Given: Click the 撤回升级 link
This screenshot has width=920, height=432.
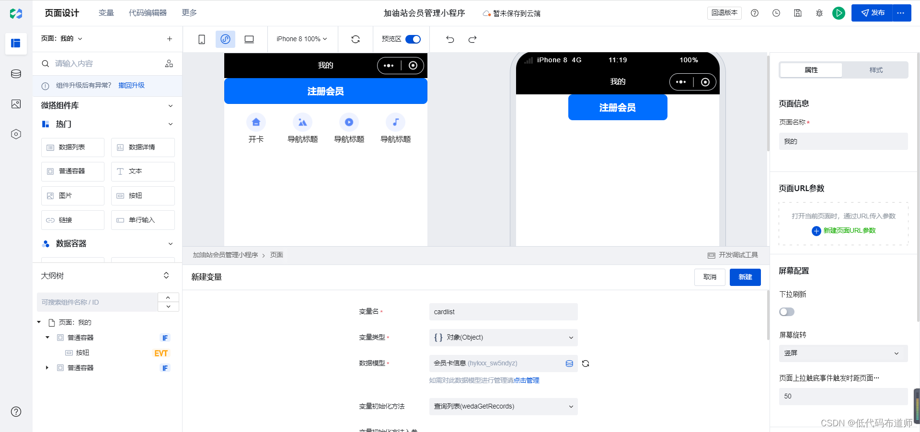Looking at the screenshot, I should click(x=131, y=86).
